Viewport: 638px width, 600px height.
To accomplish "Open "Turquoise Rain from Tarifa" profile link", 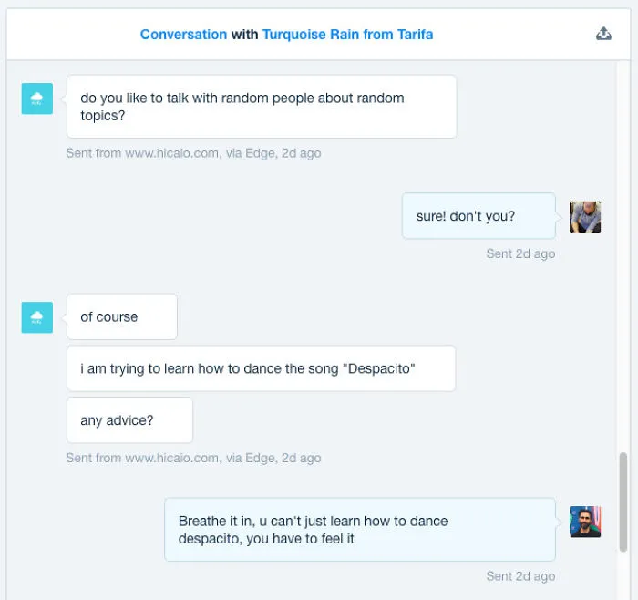I will [347, 35].
